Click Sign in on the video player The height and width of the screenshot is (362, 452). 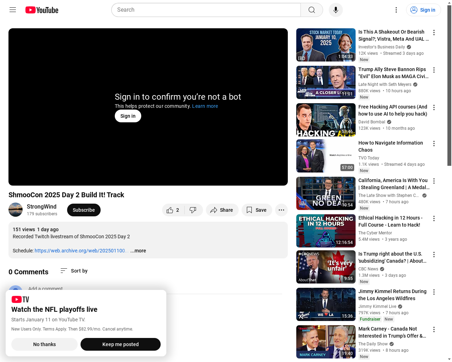[128, 116]
